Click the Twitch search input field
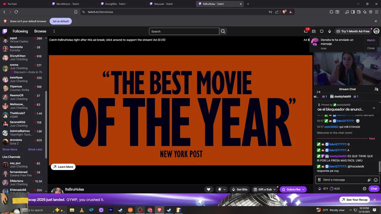Screen dimensions: 381x214 click(x=184, y=31)
